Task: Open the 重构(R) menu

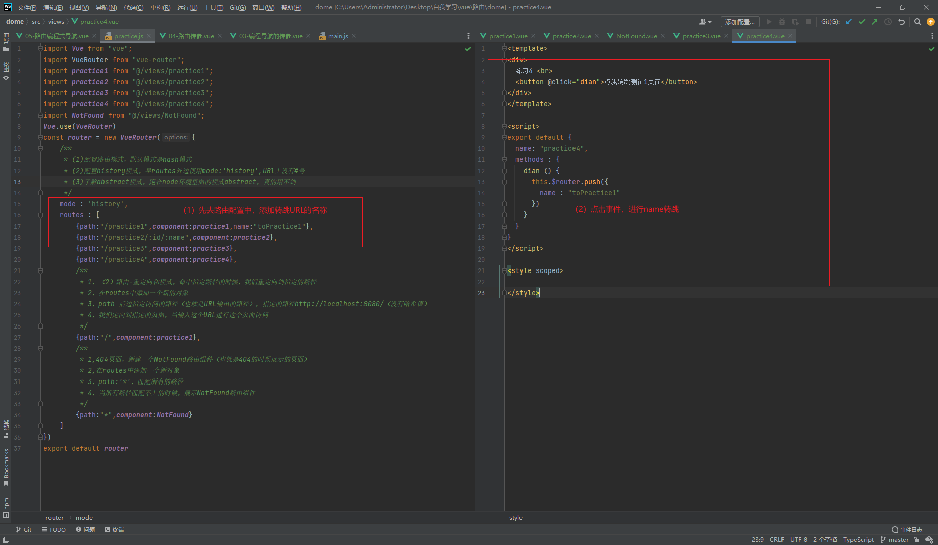Action: (160, 7)
